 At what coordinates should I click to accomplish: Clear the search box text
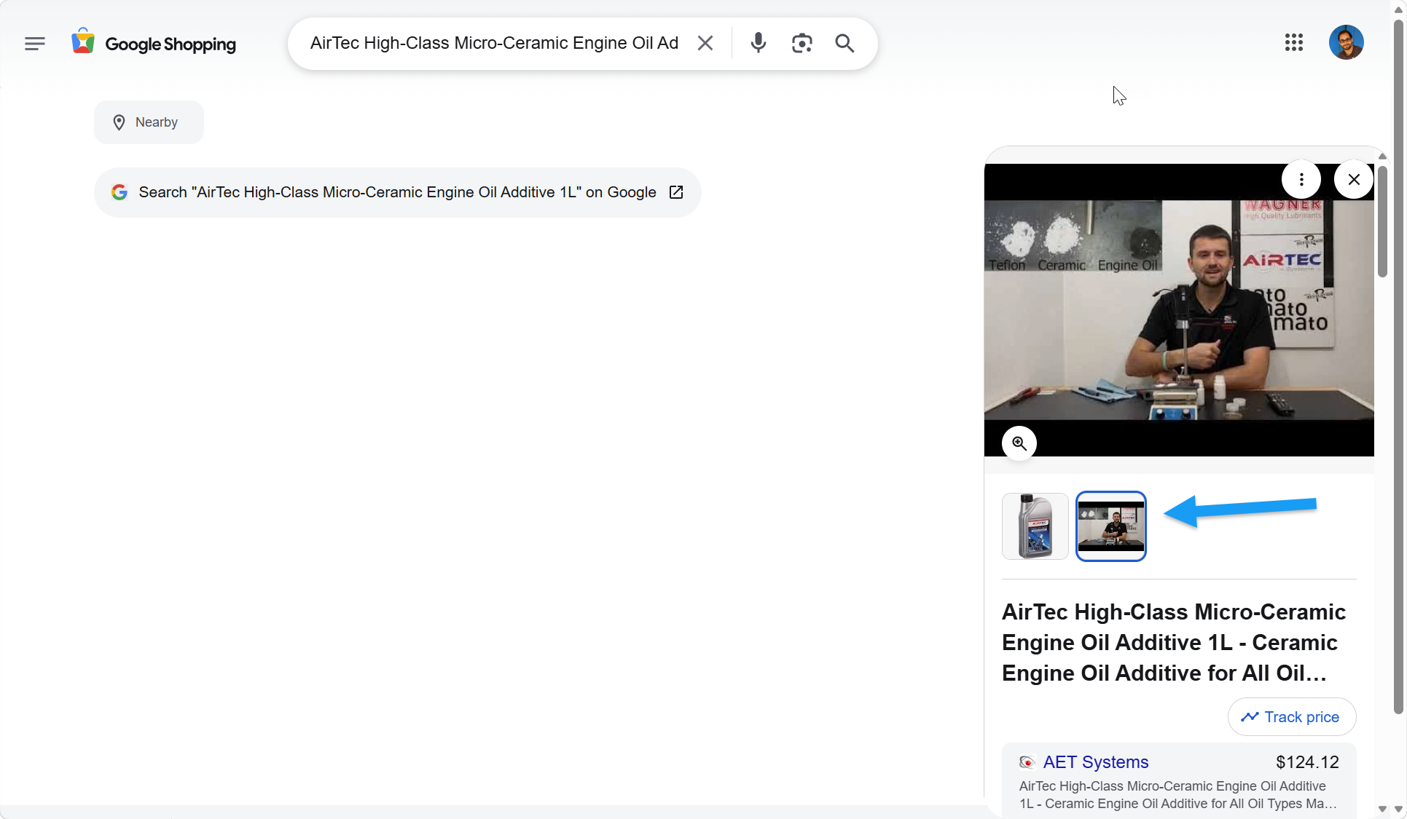[705, 43]
